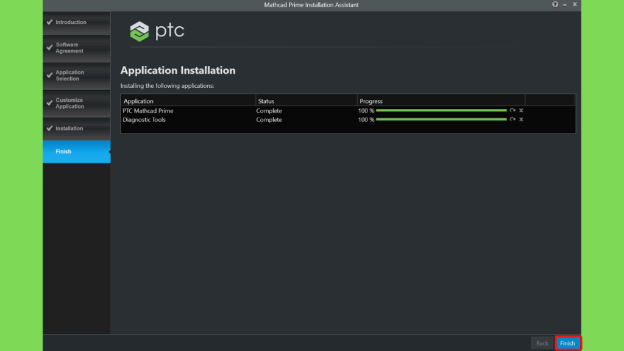Cancel Diagnostic Tools row with X icon
The height and width of the screenshot is (351, 624).
(521, 119)
